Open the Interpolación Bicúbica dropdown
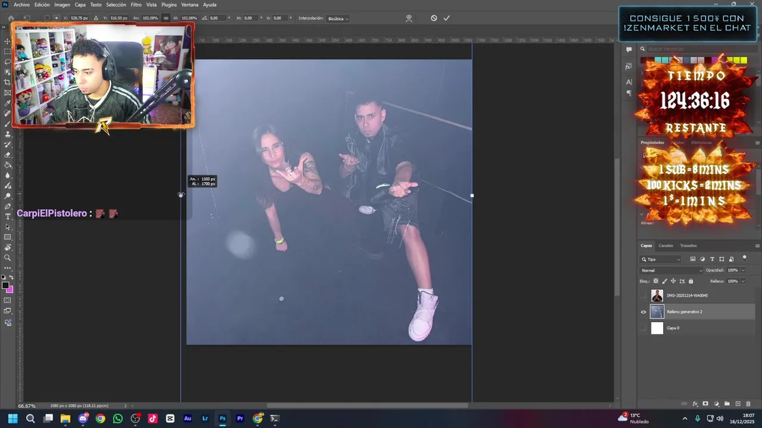This screenshot has width=762, height=428. coord(338,18)
